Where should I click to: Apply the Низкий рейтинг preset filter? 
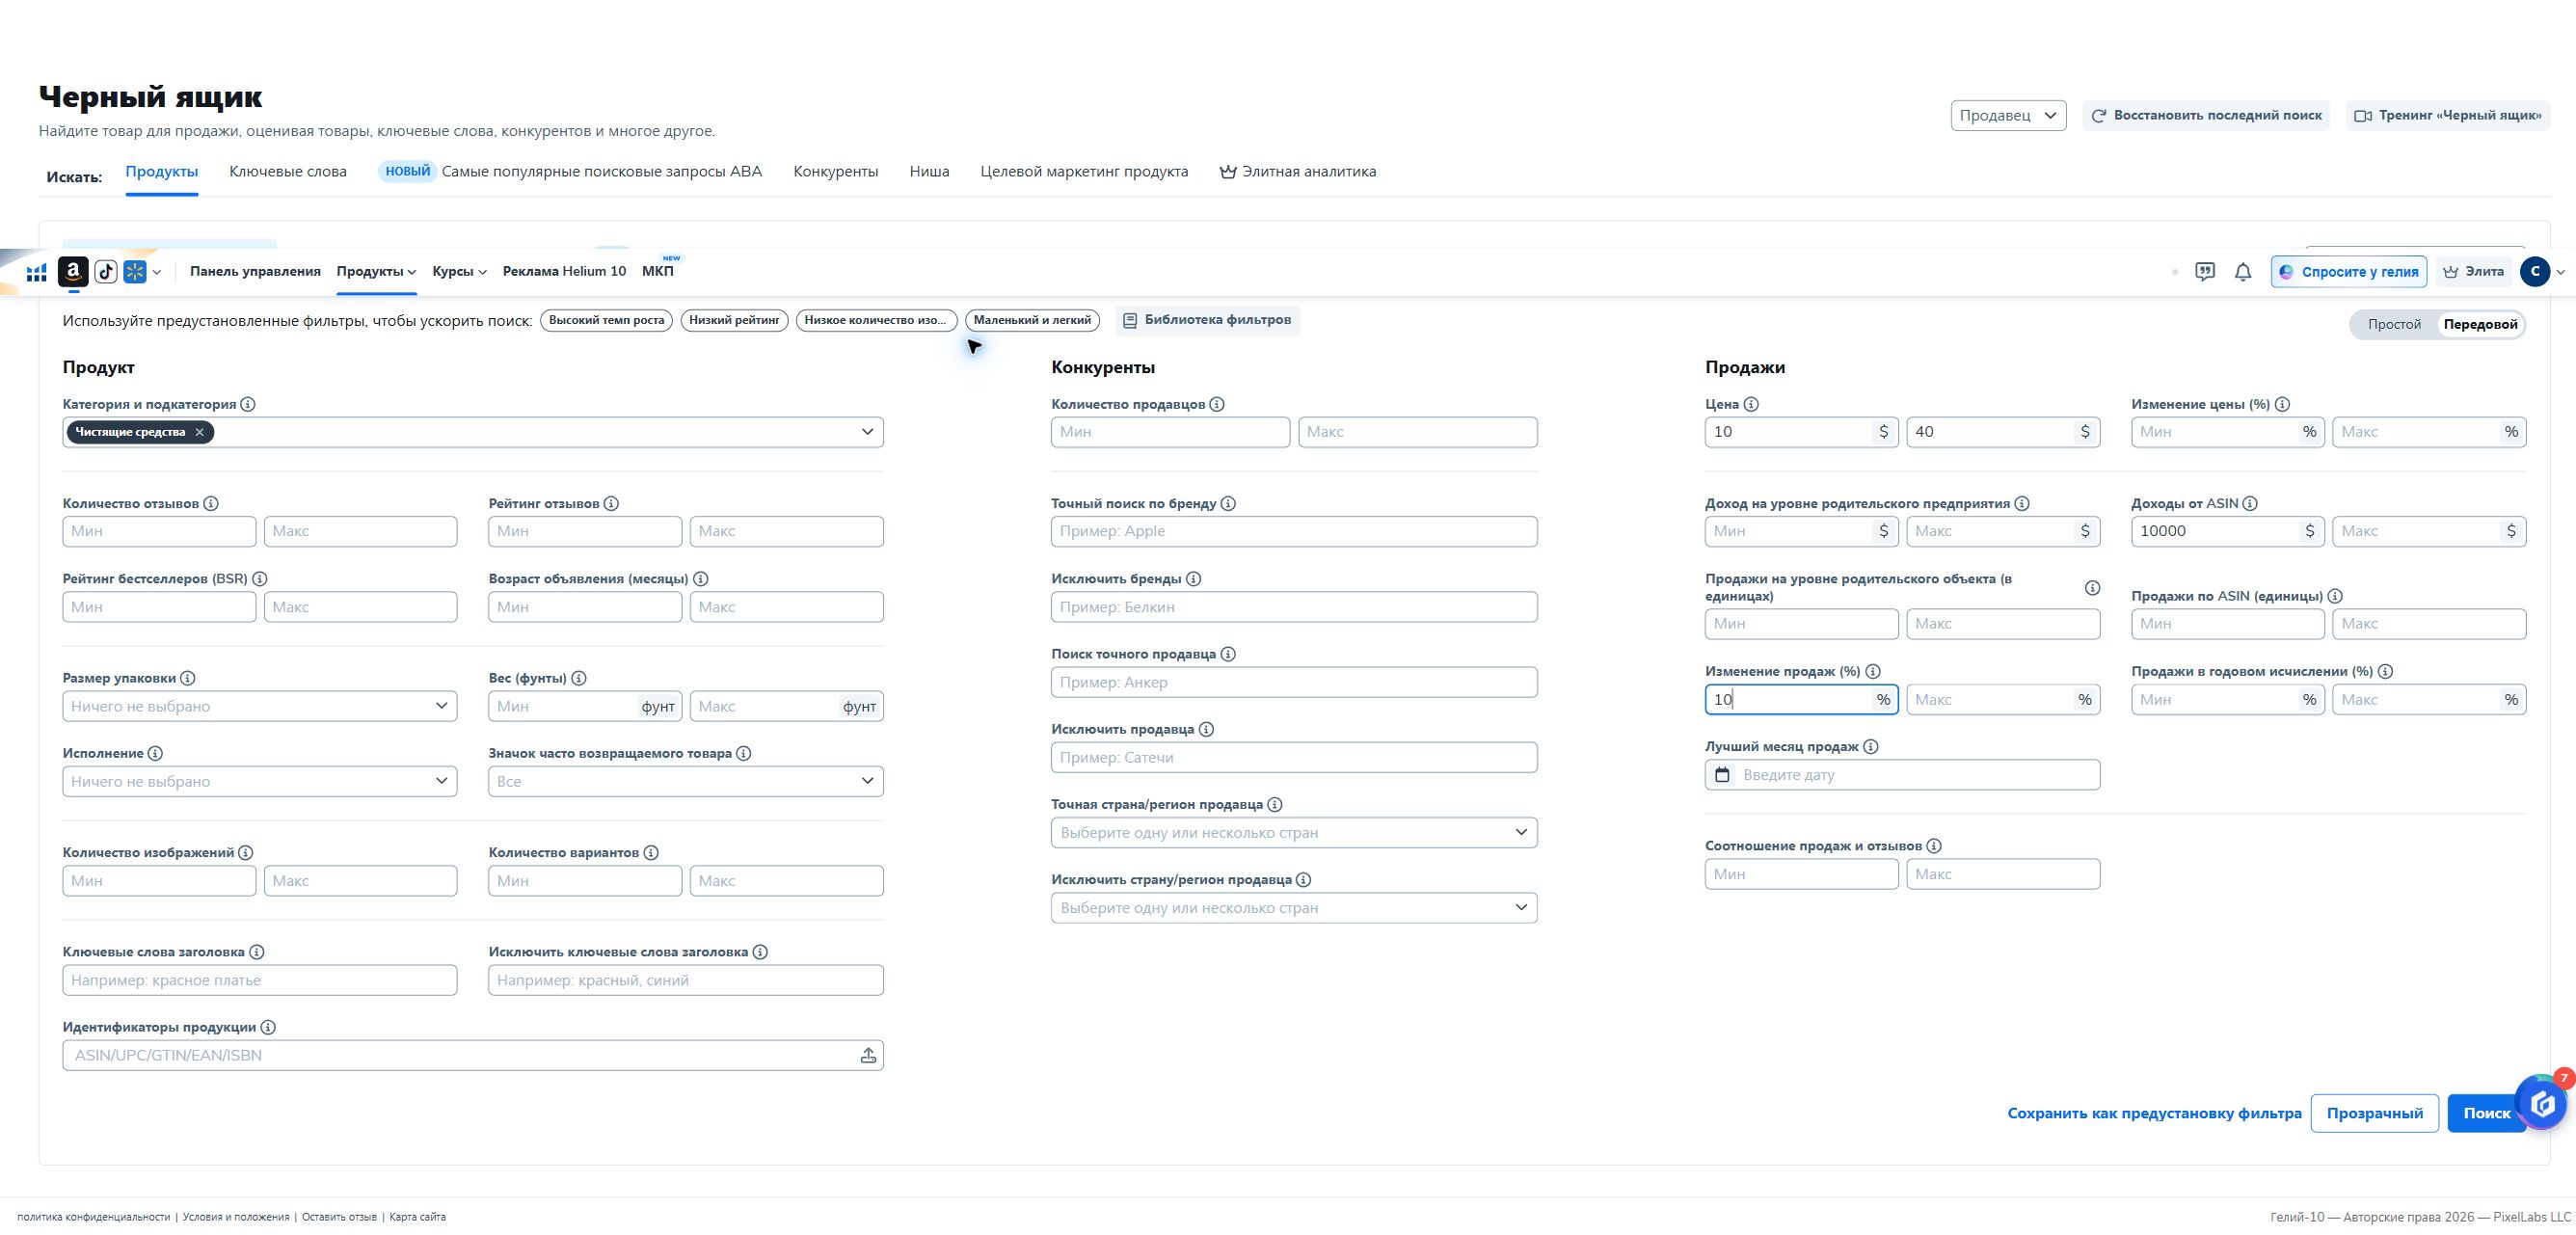pos(735,320)
